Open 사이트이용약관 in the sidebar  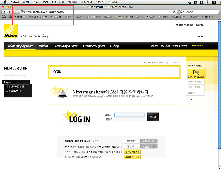coord(14,91)
